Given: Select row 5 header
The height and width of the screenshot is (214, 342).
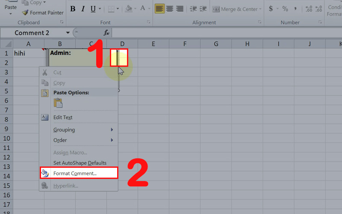Looking at the screenshot, I should coord(6,91).
